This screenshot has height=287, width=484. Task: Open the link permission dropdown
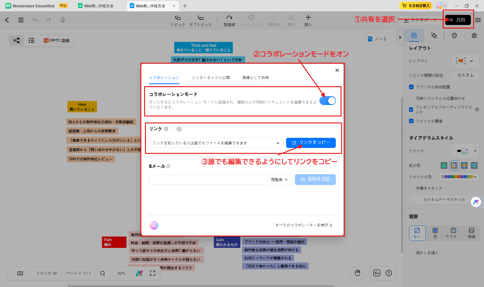click(x=278, y=143)
